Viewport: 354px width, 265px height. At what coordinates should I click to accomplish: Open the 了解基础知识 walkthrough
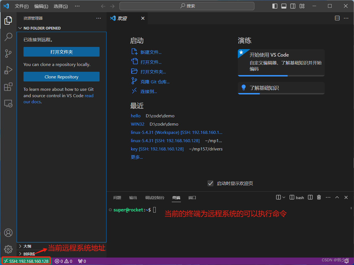[281, 88]
